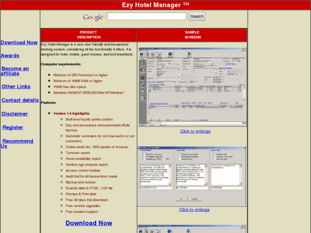311x233 pixels.
Task: Open the Register link
Action: (x=13, y=127)
